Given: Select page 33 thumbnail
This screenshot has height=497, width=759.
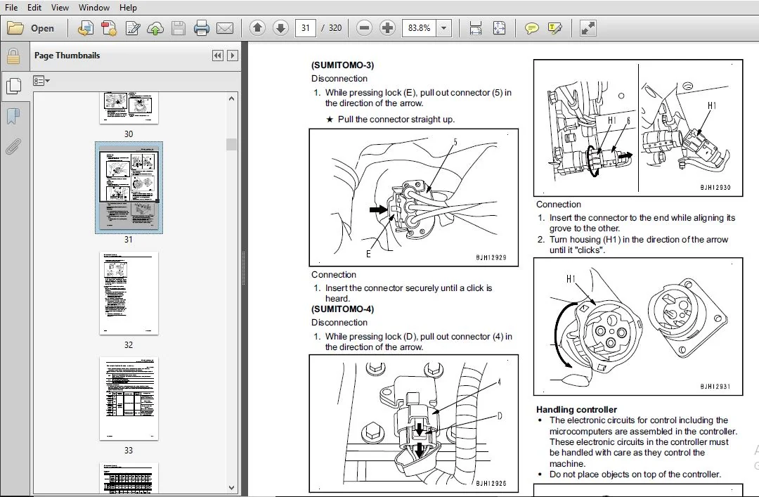Looking at the screenshot, I should coord(129,399).
